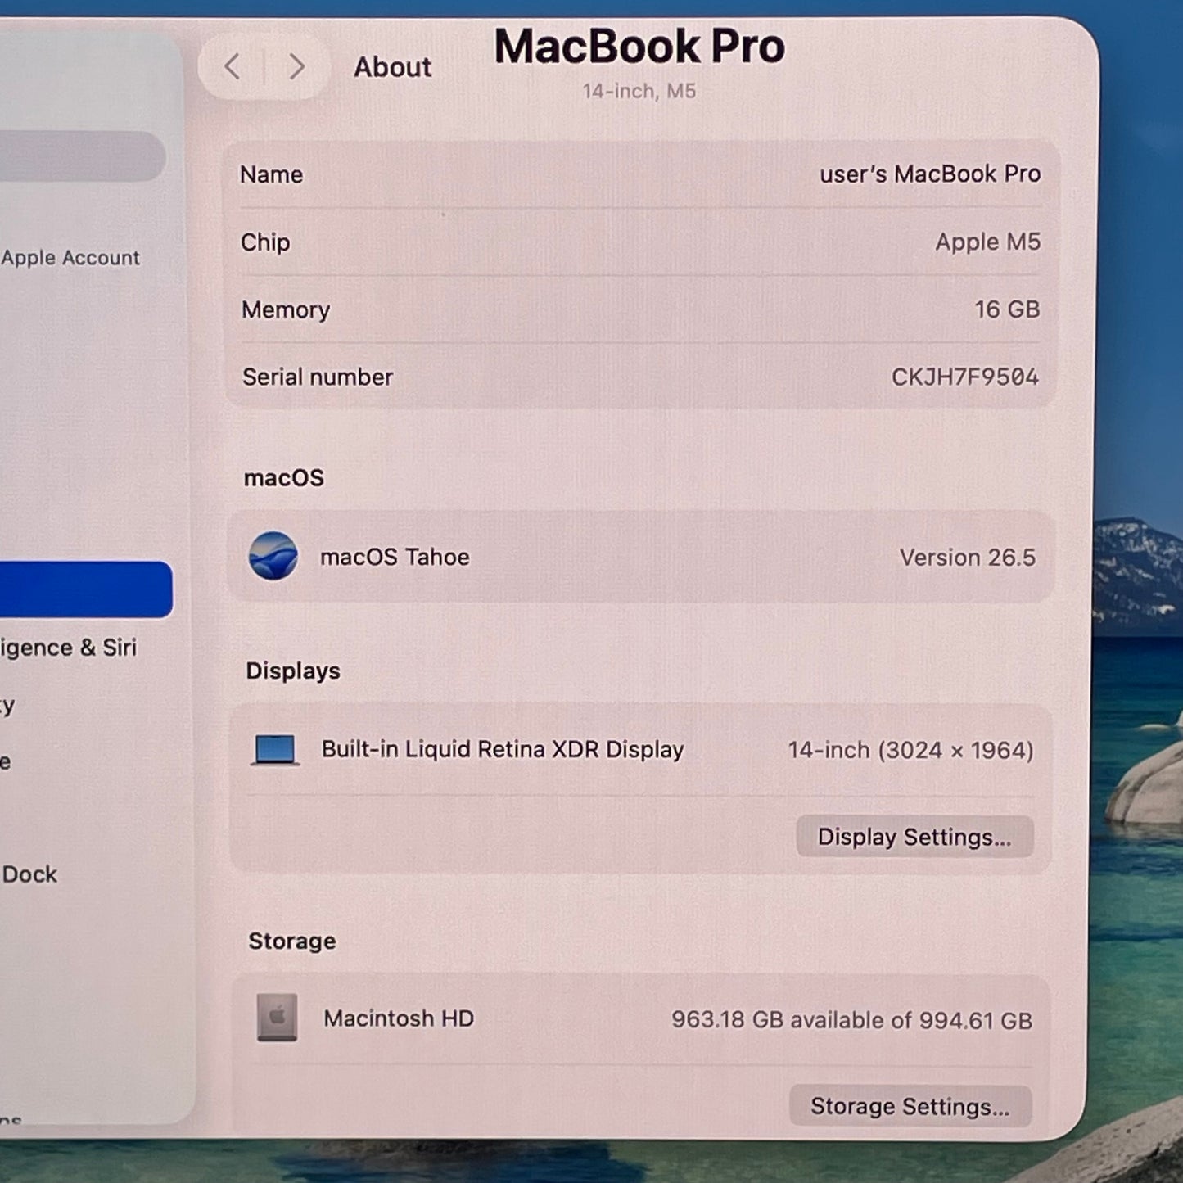Click Version 26.5 text
This screenshot has height=1183, width=1183.
(x=968, y=558)
